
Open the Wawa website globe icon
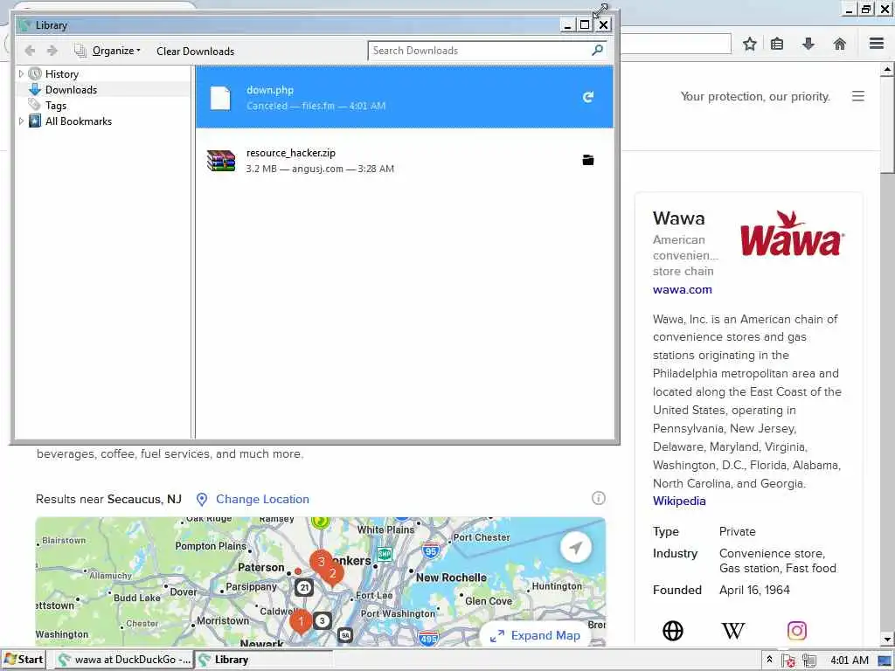672,631
